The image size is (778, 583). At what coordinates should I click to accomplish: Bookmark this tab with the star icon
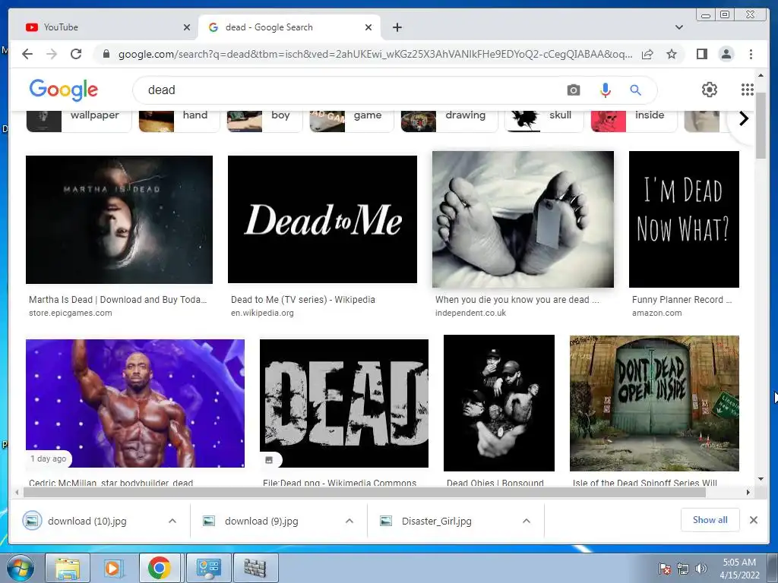[x=672, y=54]
